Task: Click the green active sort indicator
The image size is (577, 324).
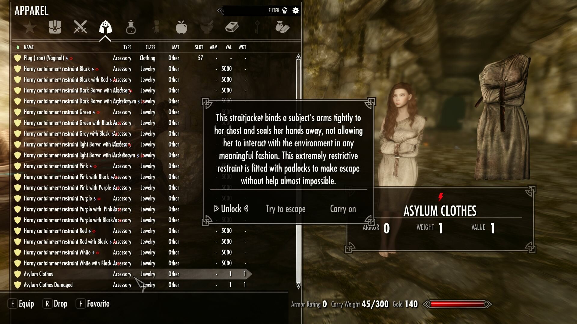Action: 18,47
